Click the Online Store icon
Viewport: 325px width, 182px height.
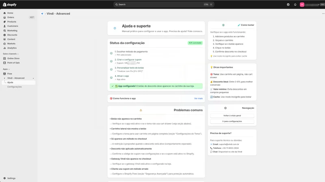[x=4, y=58]
